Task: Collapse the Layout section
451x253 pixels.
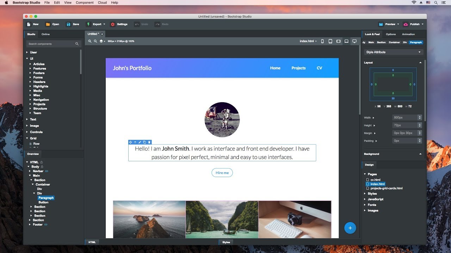Action: pyautogui.click(x=420, y=63)
